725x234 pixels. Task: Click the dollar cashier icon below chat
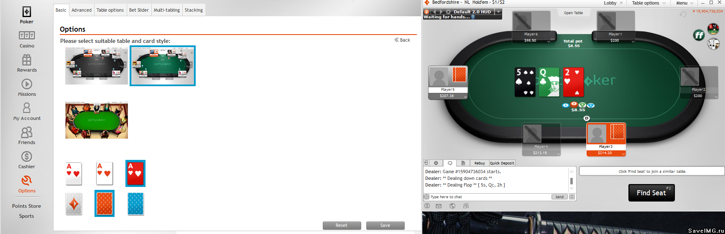pos(427,206)
